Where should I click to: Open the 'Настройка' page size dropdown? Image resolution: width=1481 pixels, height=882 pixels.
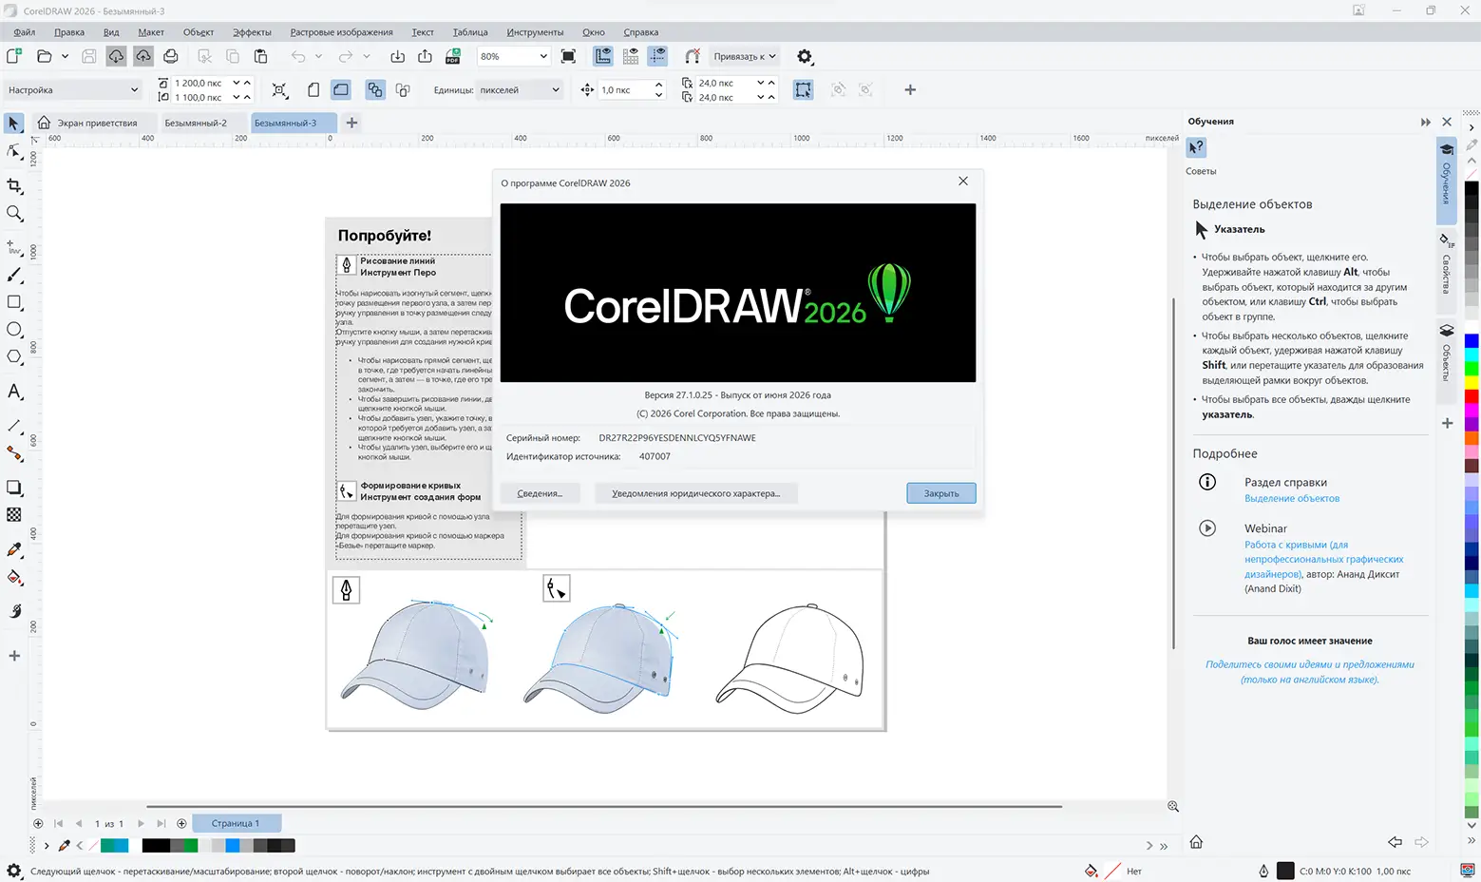[73, 90]
